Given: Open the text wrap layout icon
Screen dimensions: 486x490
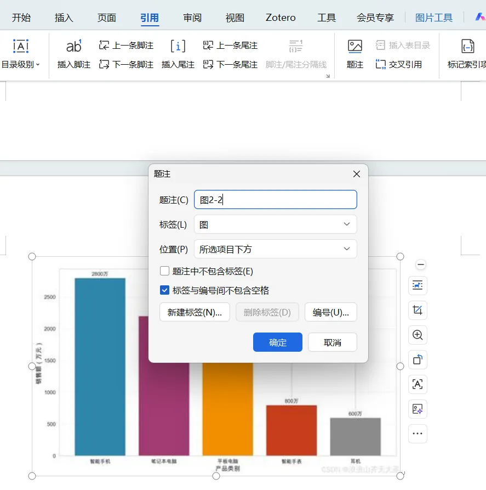Looking at the screenshot, I should coord(418,285).
